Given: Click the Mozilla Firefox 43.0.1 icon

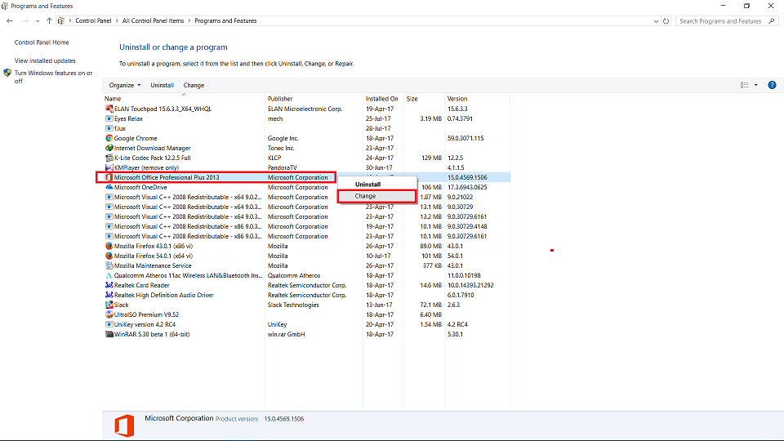Looking at the screenshot, I should [109, 246].
